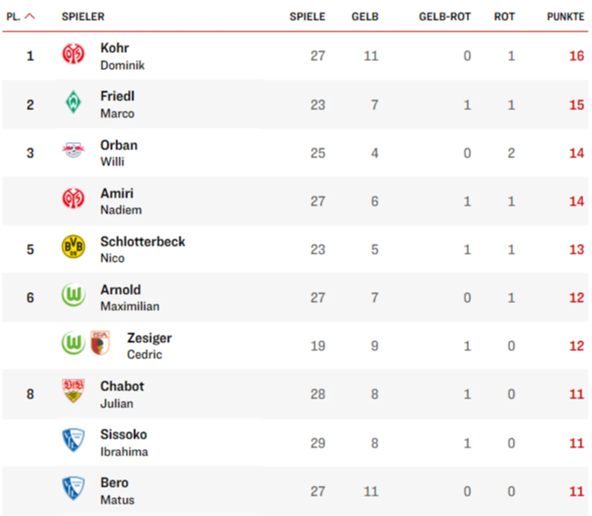Viewport: 592px width, 516px height.
Task: Sort by the GELB-ROT column header
Action: pyautogui.click(x=444, y=17)
